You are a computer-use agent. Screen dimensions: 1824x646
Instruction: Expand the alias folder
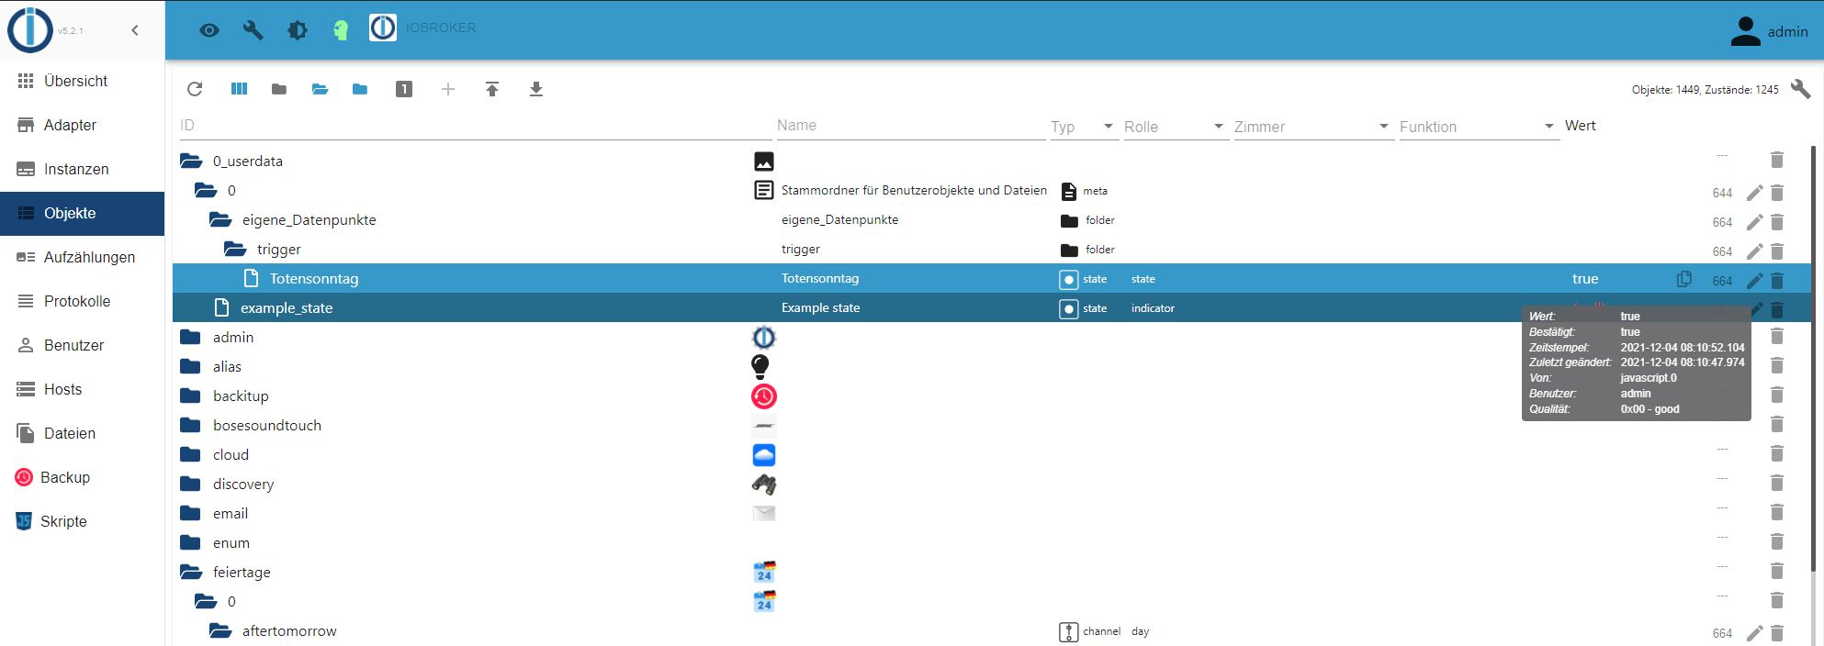point(191,366)
